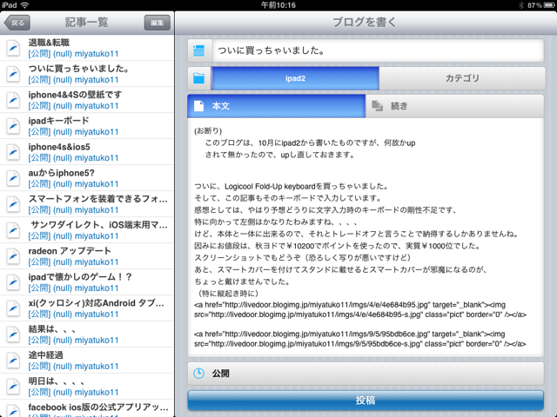This screenshot has height=417, width=557.
Task: Click the post icon beside 途中経過
Action: tap(13, 361)
